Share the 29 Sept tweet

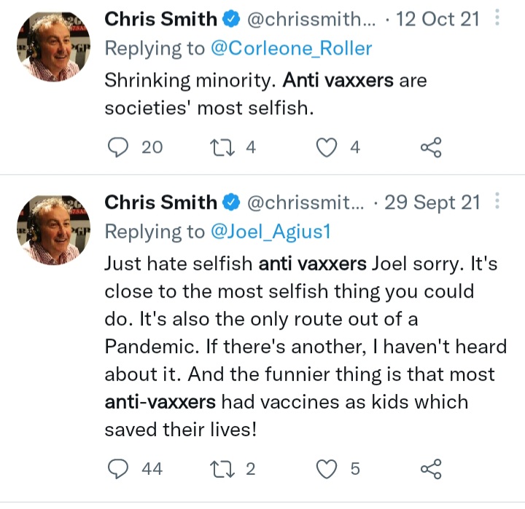point(431,470)
